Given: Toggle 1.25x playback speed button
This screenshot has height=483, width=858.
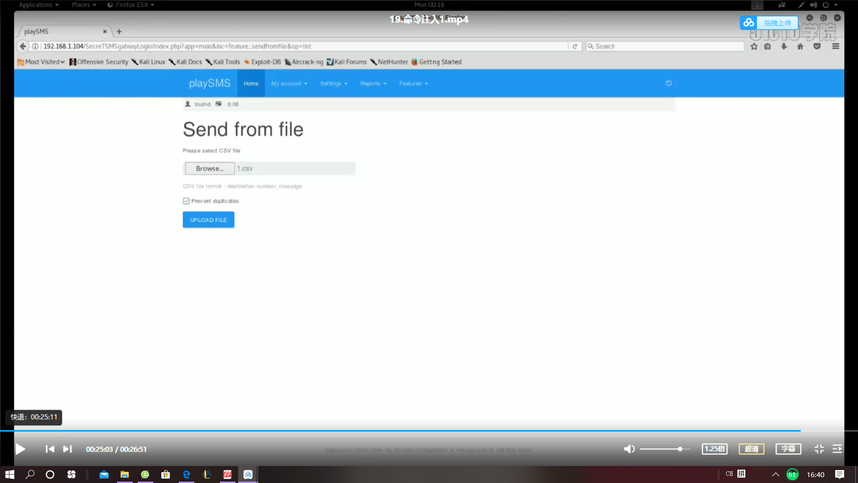Looking at the screenshot, I should pos(714,449).
